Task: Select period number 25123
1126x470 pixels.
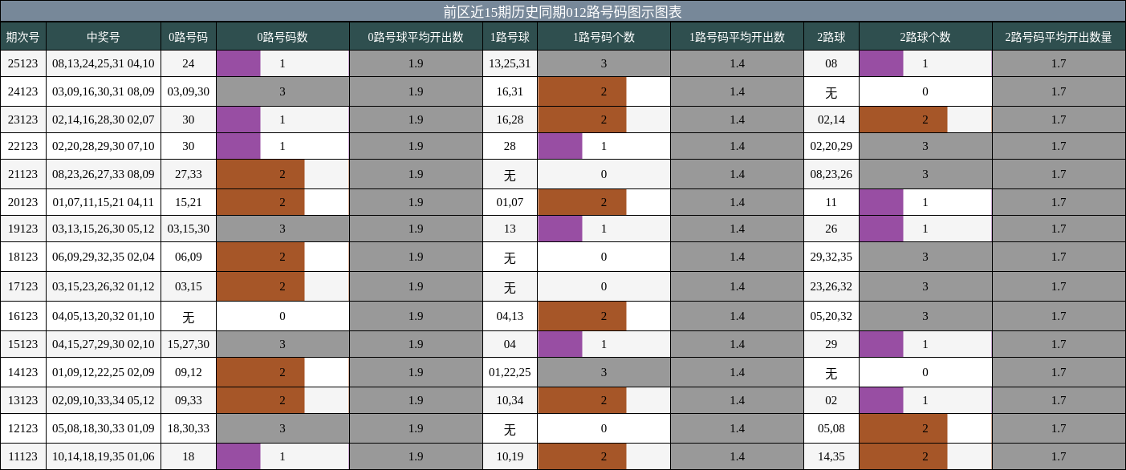Action: 23,63
